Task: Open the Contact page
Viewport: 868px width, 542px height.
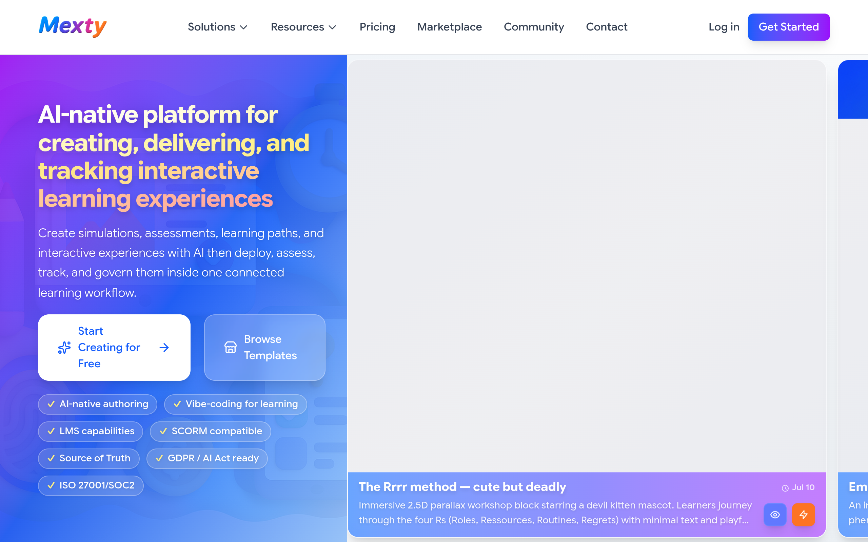Action: click(x=607, y=27)
